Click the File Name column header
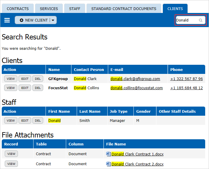Image resolution: width=209 pixels, height=169 pixels. 154,144
